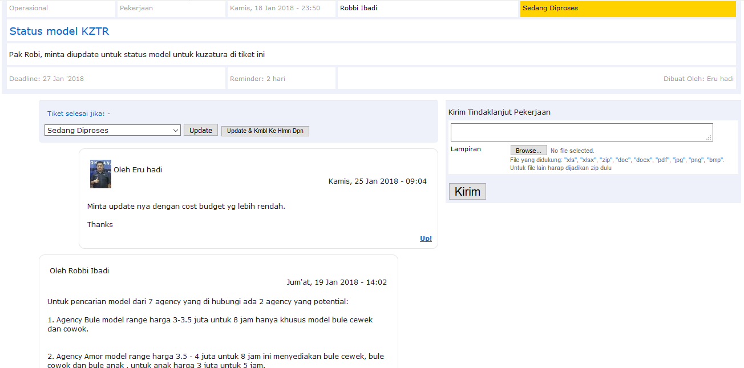Image resolution: width=744 pixels, height=368 pixels.
Task: Click the yellow Sedang Diproses status cell
Action: point(628,9)
